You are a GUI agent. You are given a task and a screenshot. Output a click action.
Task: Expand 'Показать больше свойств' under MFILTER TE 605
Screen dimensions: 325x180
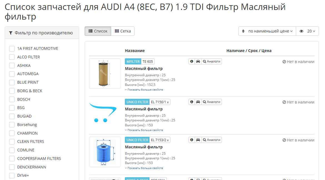pyautogui.click(x=144, y=90)
